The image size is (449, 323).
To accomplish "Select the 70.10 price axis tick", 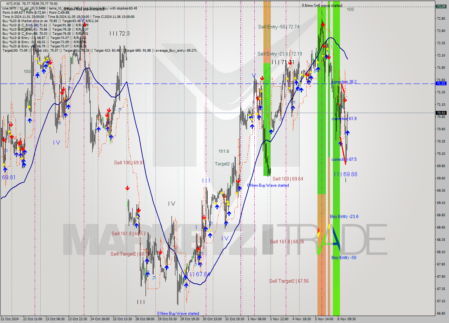I will (441, 154).
